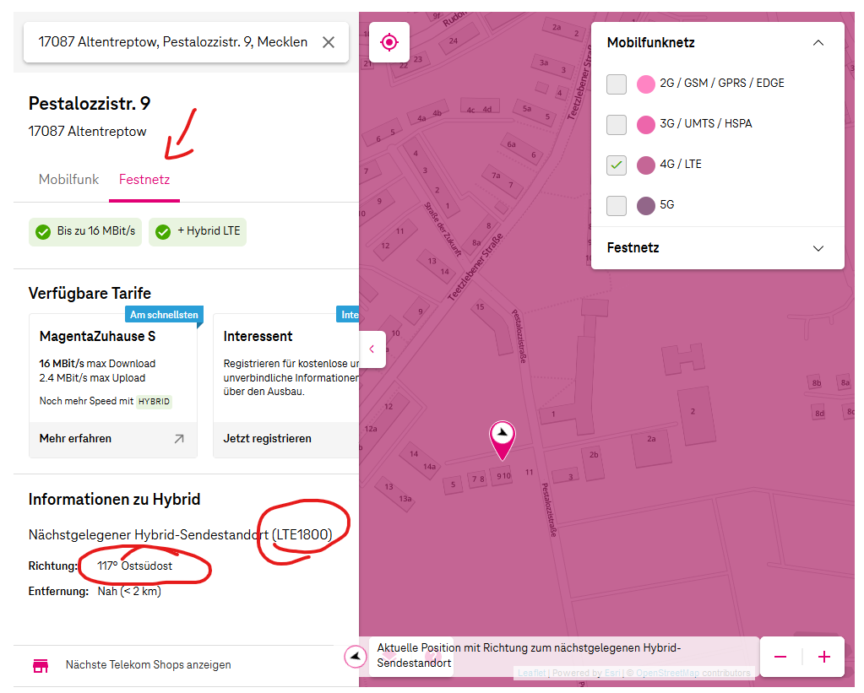Enable the 2G / GSM / GPRS / EDGE checkbox
864x693 pixels.
coord(616,84)
